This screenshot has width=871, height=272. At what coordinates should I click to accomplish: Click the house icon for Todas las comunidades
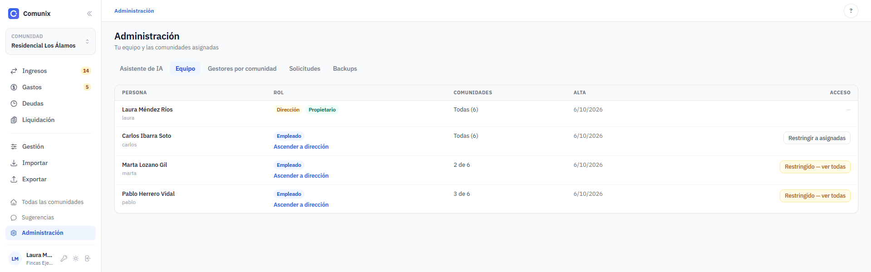pyautogui.click(x=14, y=202)
